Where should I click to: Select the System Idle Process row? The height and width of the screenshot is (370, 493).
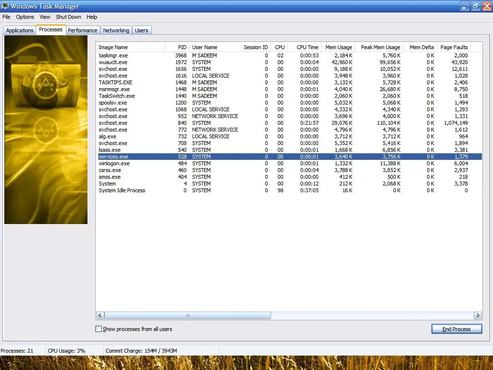pos(290,191)
